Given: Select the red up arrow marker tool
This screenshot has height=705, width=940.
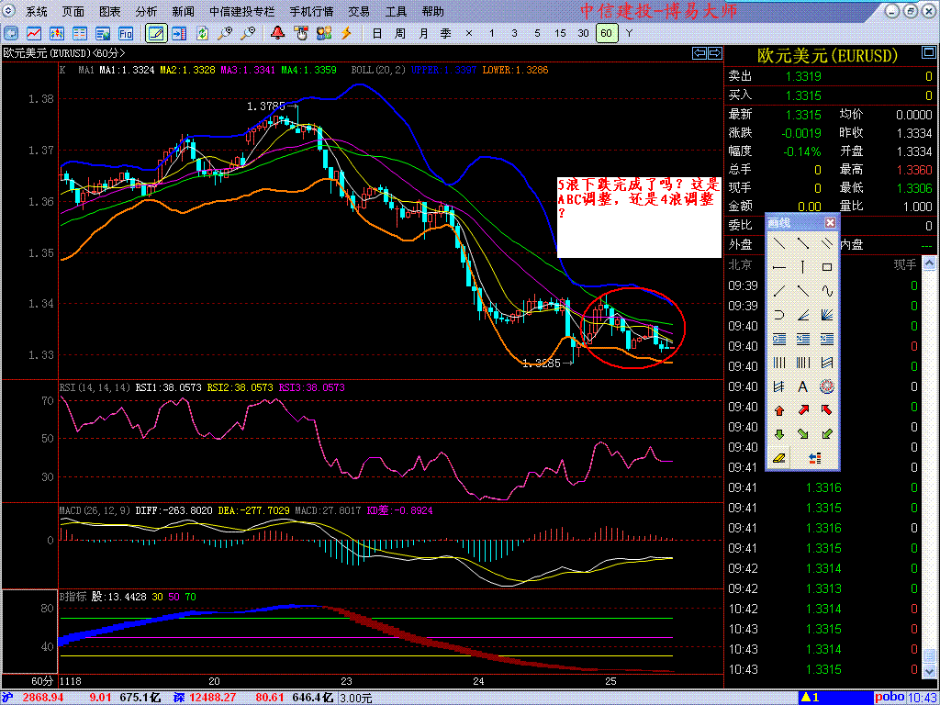Looking at the screenshot, I should tap(779, 410).
